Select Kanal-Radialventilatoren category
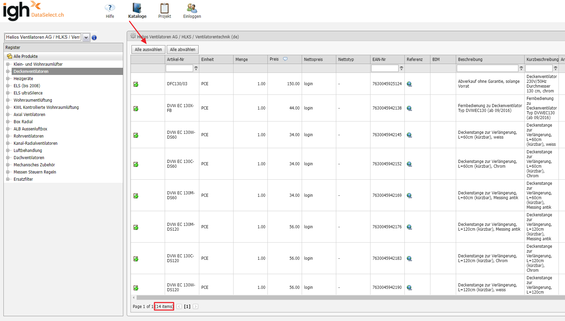565x321 pixels. tap(36, 143)
